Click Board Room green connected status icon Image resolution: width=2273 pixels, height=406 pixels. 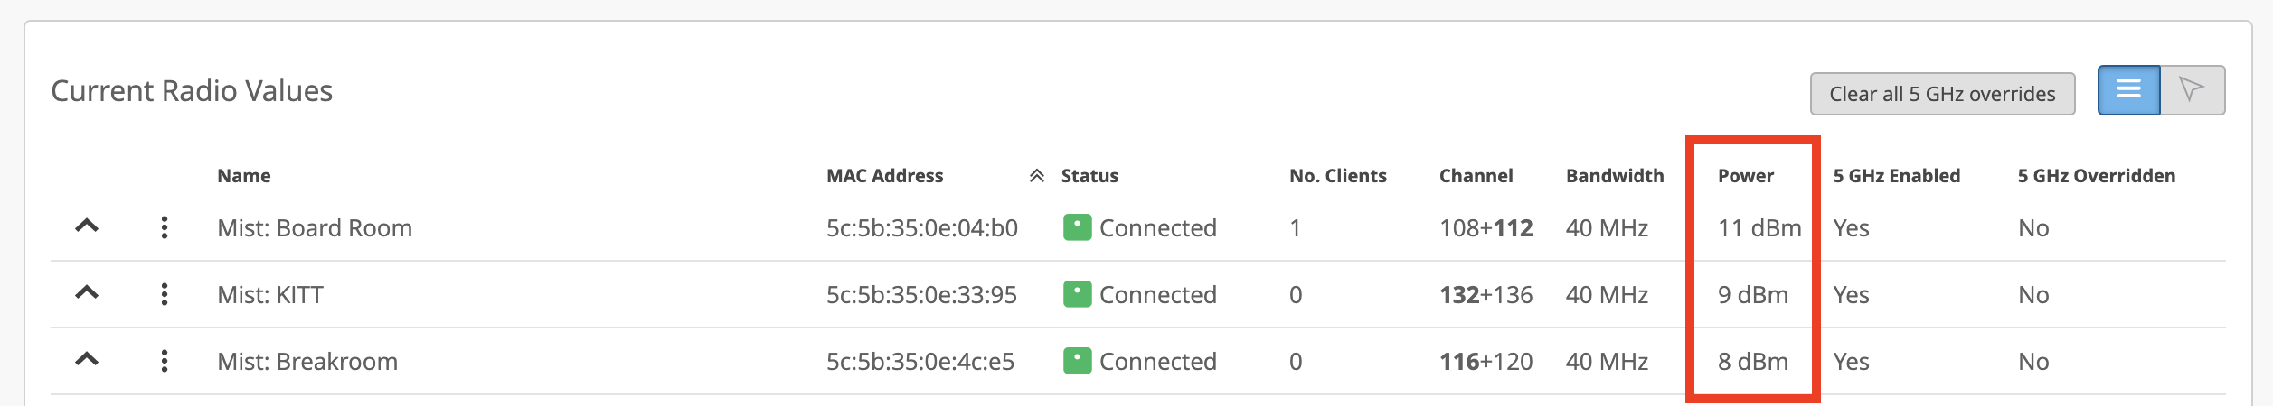[1077, 227]
